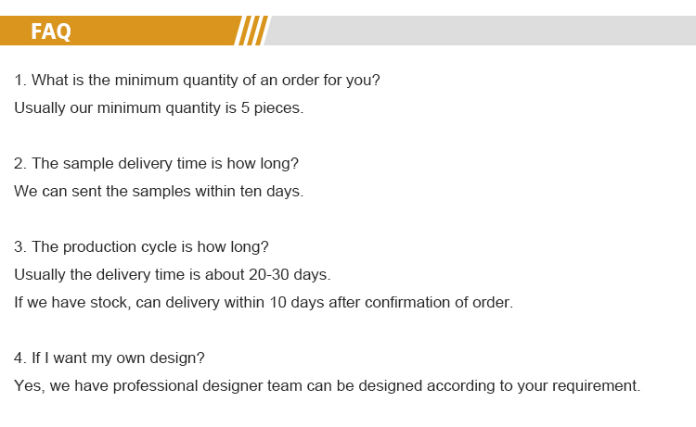This screenshot has height=427, width=696.
Task: Click the answer about sending samples
Action: click(159, 192)
